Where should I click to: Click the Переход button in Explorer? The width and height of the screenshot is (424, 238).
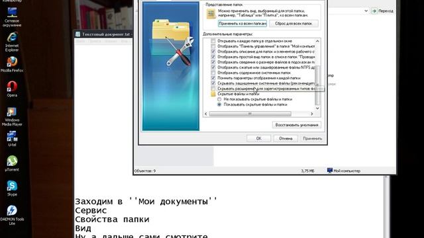(383, 11)
